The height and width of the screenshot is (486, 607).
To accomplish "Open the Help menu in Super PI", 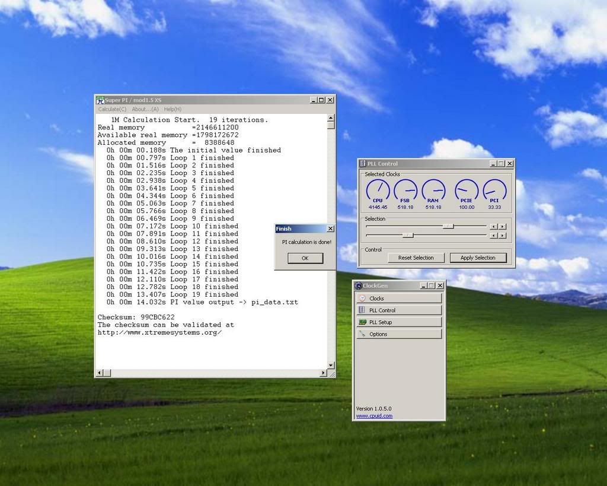I will (173, 109).
